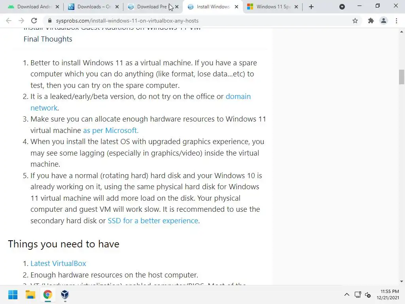Show hidden system tray icons
The width and height of the screenshot is (405, 304).
[347, 294]
